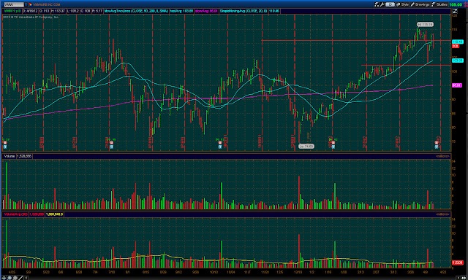The width and height of the screenshot is (468, 280).
Task: Click the cyan 103.88 price axis label
Action: coord(458,61)
